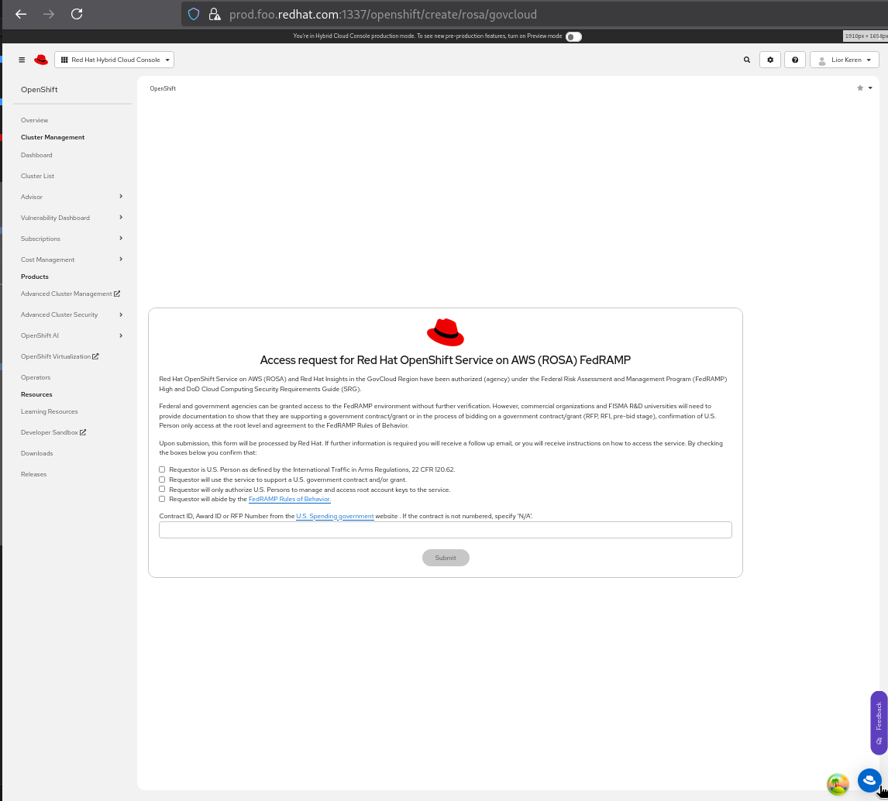Open the purple Feedback tab

pos(879,723)
